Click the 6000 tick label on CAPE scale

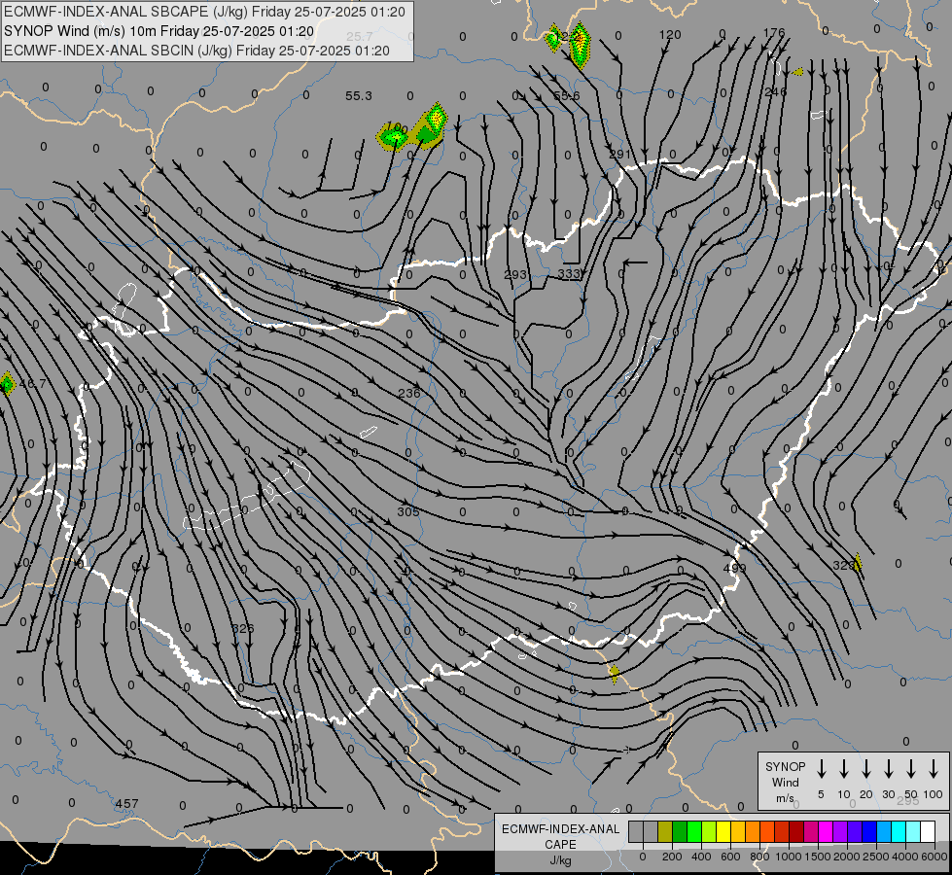934,857
